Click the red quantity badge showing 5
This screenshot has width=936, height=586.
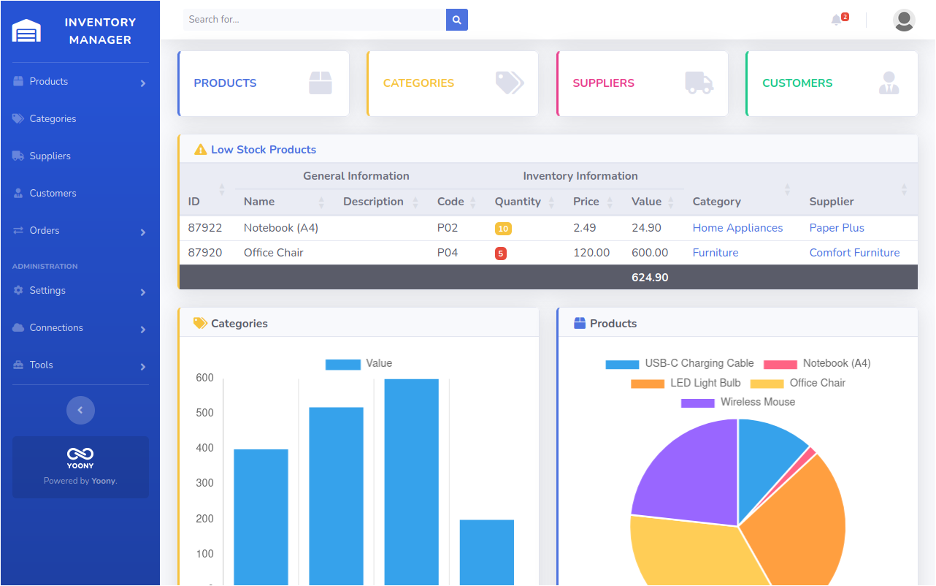(x=500, y=254)
